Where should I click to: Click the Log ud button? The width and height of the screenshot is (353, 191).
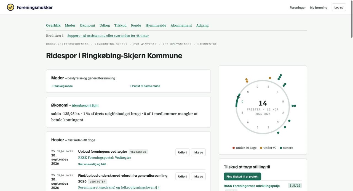coord(339,7)
